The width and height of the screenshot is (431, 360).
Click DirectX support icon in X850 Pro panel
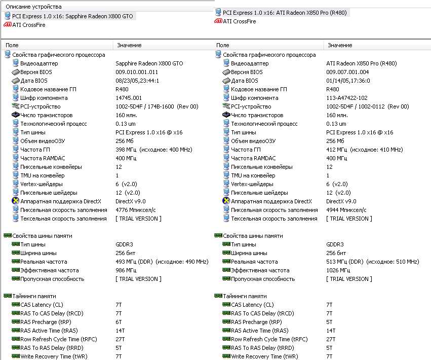226,201
